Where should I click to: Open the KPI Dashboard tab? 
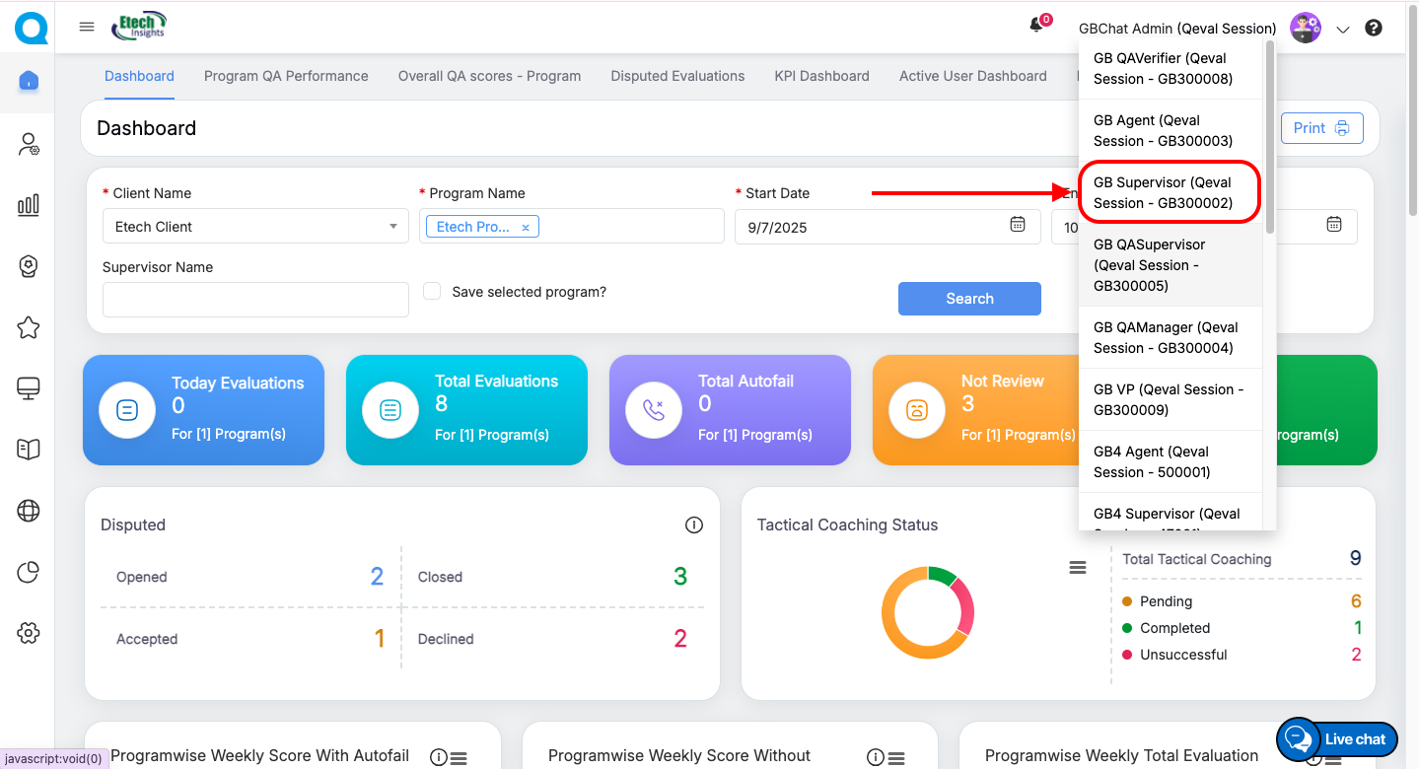pyautogui.click(x=821, y=76)
